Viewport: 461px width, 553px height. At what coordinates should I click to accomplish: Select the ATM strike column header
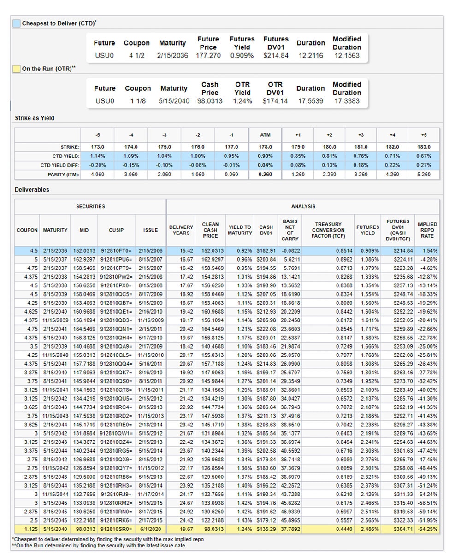click(x=265, y=135)
